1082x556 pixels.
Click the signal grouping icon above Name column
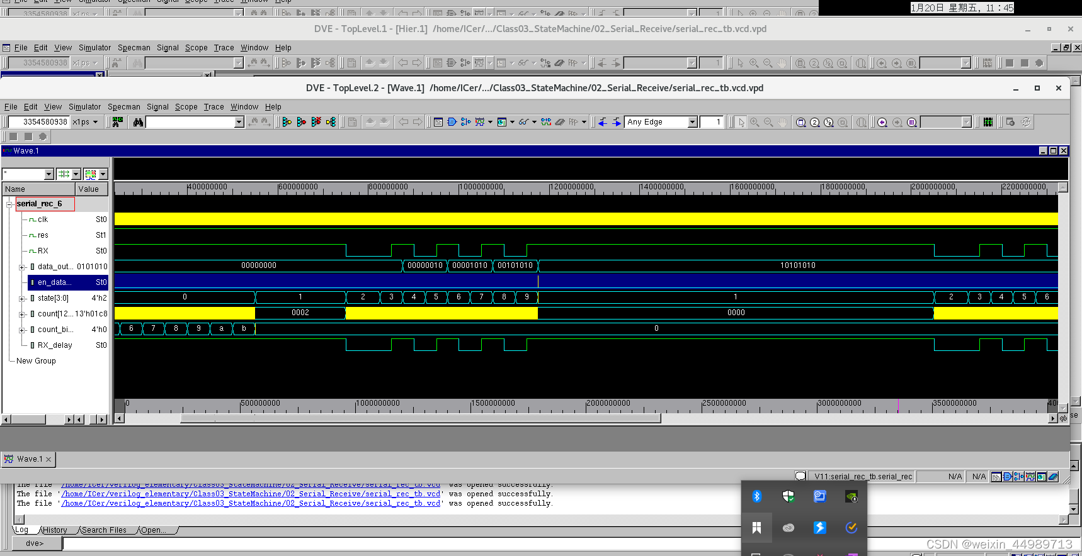[x=64, y=174]
